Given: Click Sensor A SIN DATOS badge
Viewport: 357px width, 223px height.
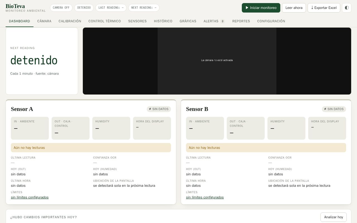Looking at the screenshot, I should coord(159,109).
